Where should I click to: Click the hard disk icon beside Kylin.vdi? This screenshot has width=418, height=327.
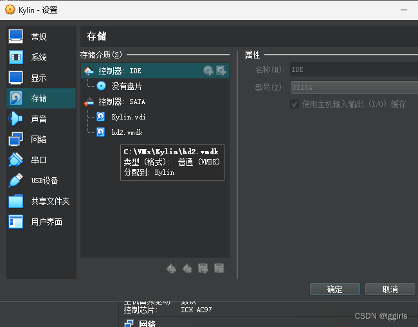pos(101,117)
